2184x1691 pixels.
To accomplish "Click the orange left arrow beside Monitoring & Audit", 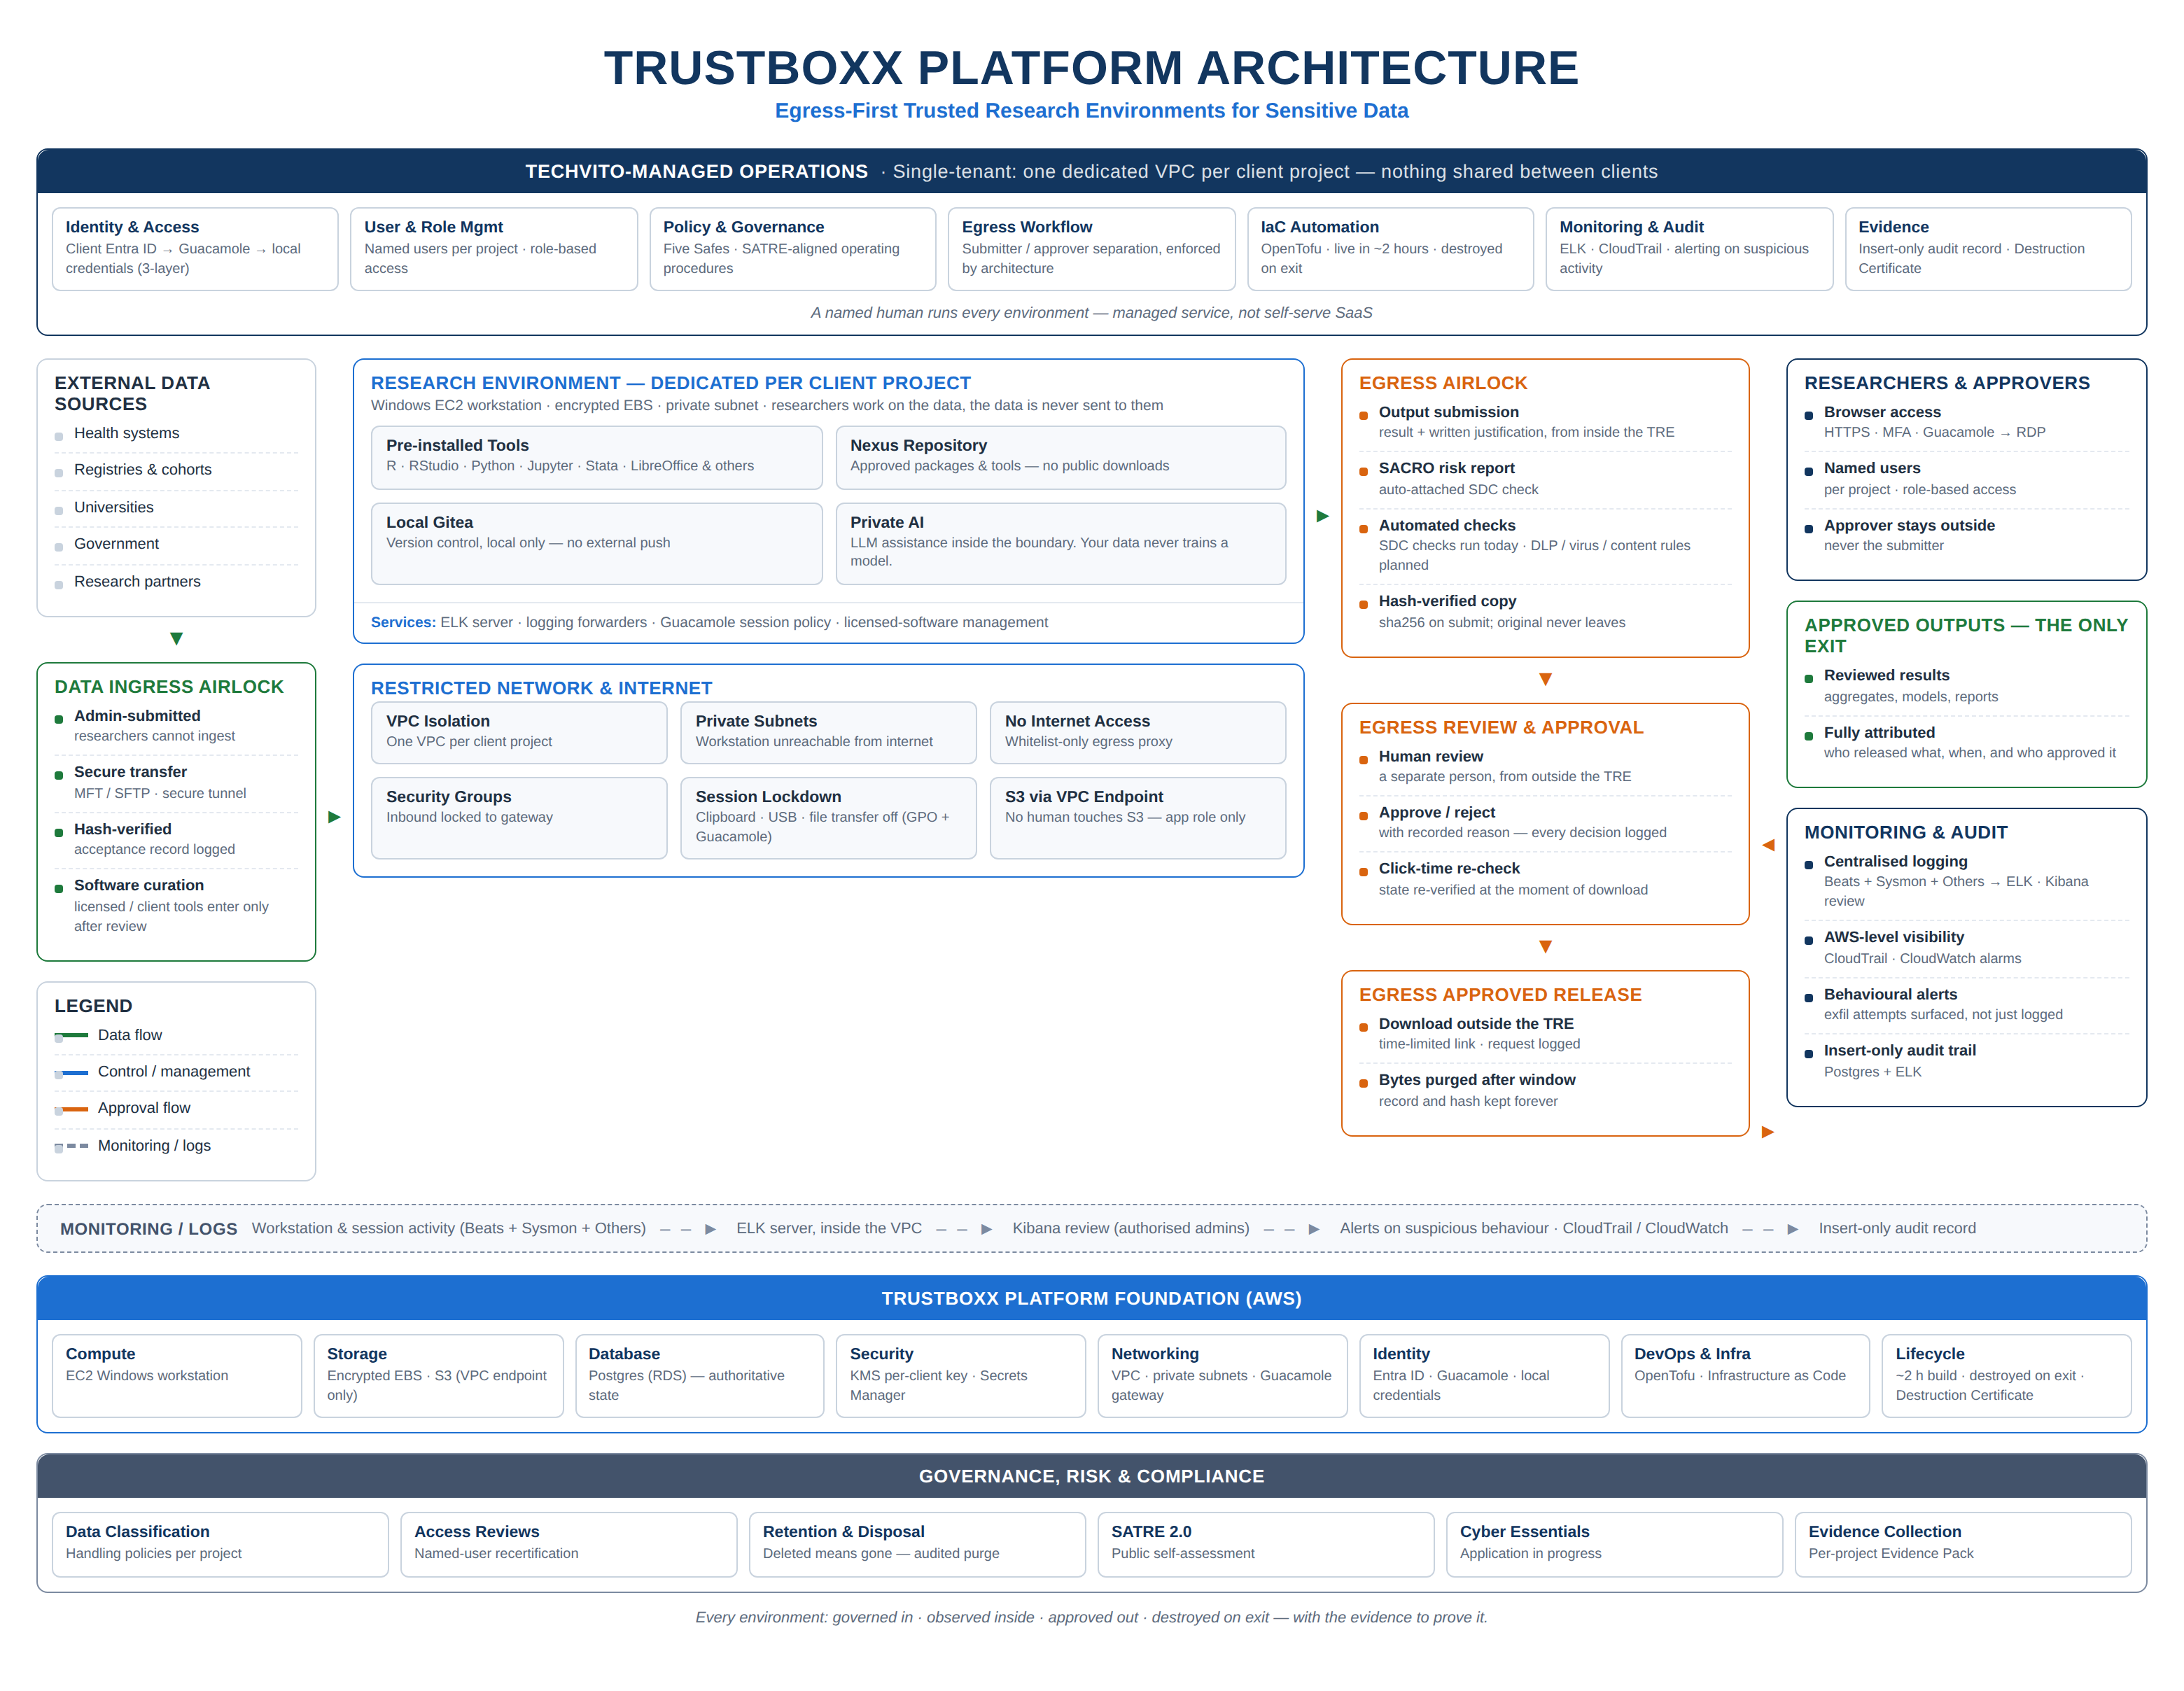I will click(x=1768, y=845).
